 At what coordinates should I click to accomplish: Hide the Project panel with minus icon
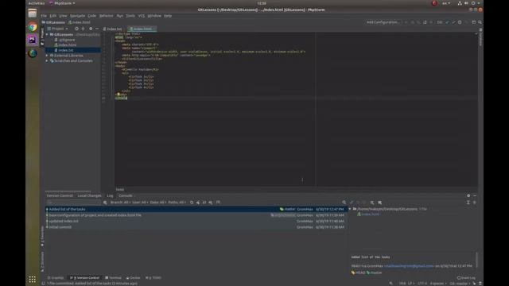(x=97, y=29)
